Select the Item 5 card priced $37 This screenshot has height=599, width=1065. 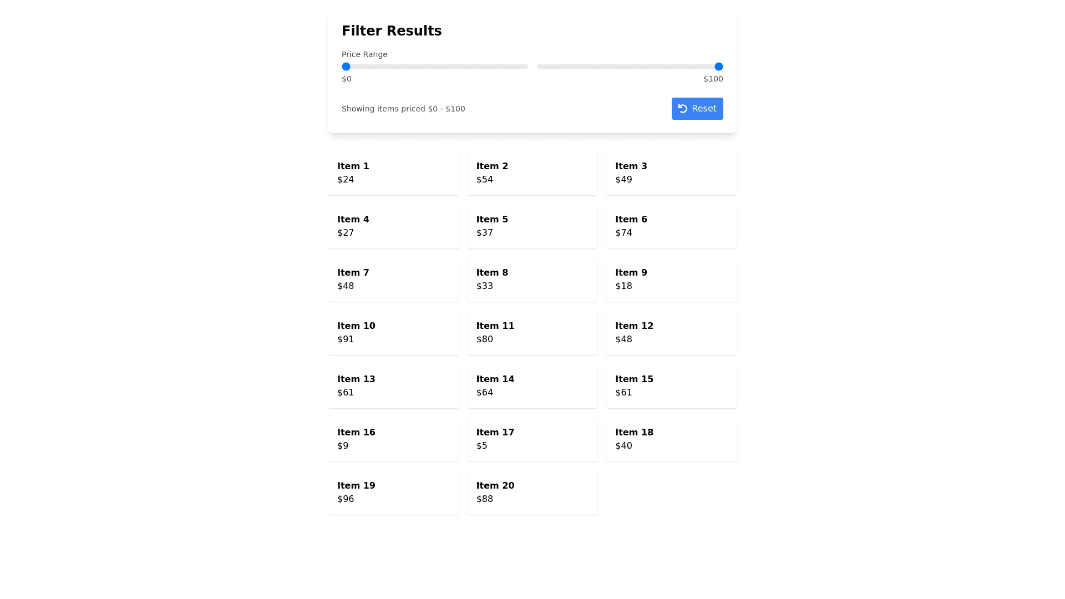pyautogui.click(x=532, y=226)
